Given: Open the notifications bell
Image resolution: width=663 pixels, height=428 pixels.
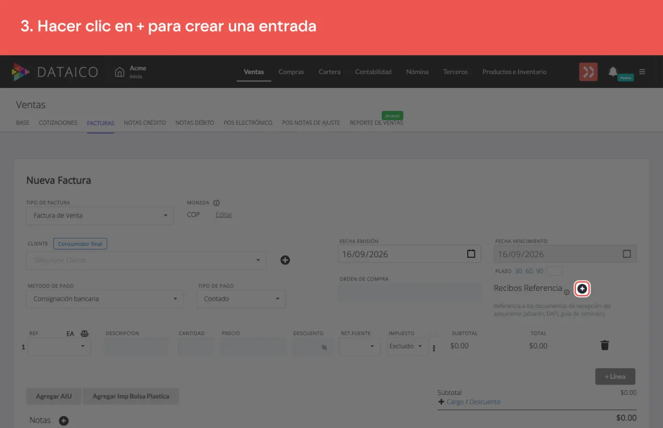Looking at the screenshot, I should tap(613, 71).
